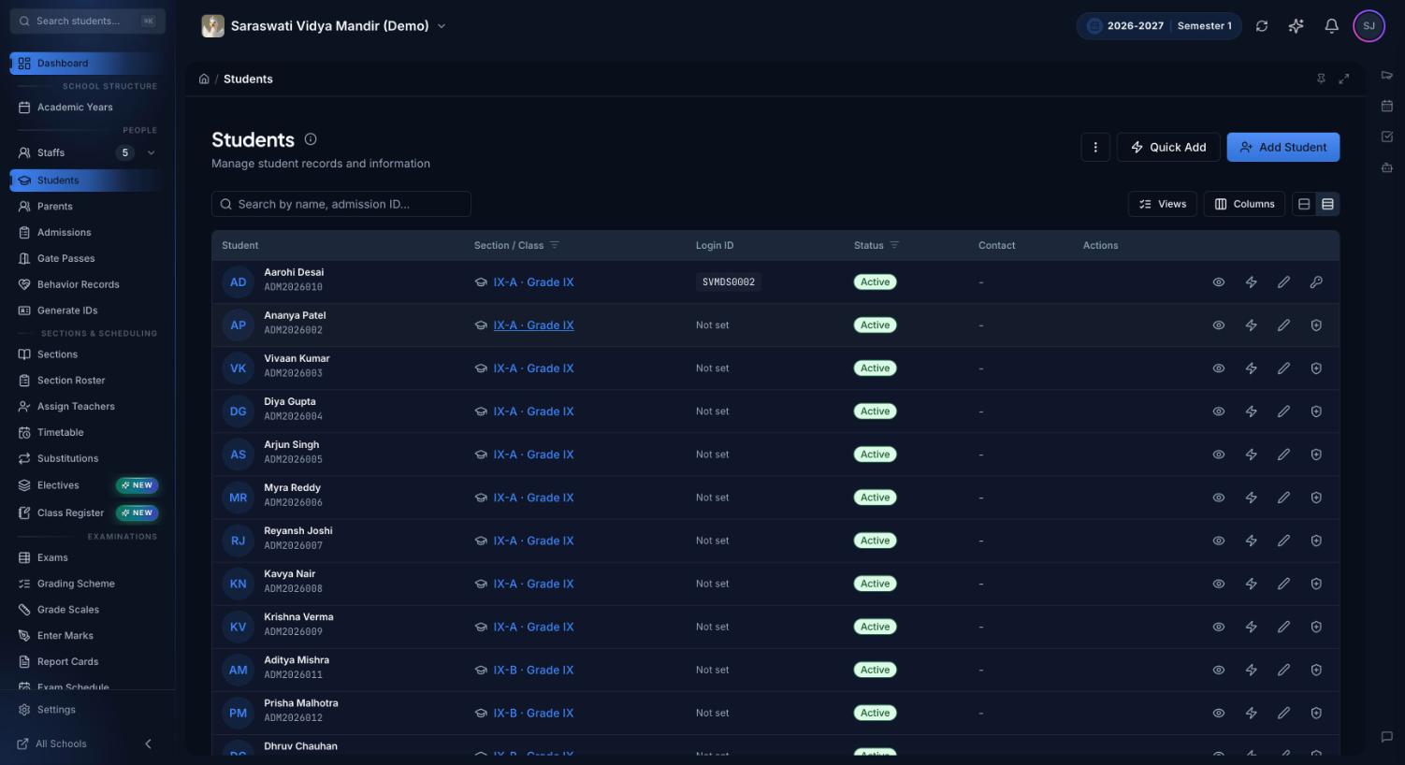Open All Schools link in sidebar
The height and width of the screenshot is (765, 1405).
pos(52,744)
